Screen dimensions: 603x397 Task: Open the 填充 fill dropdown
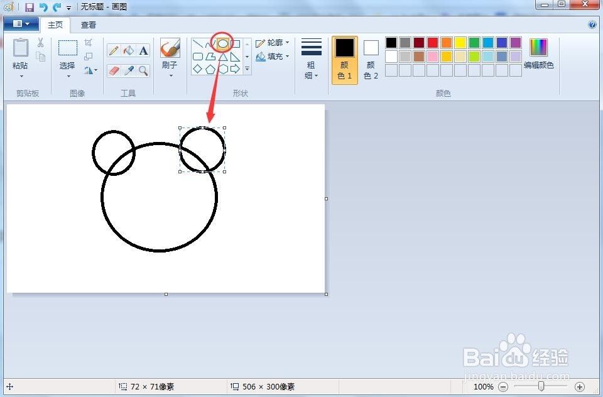tap(273, 57)
